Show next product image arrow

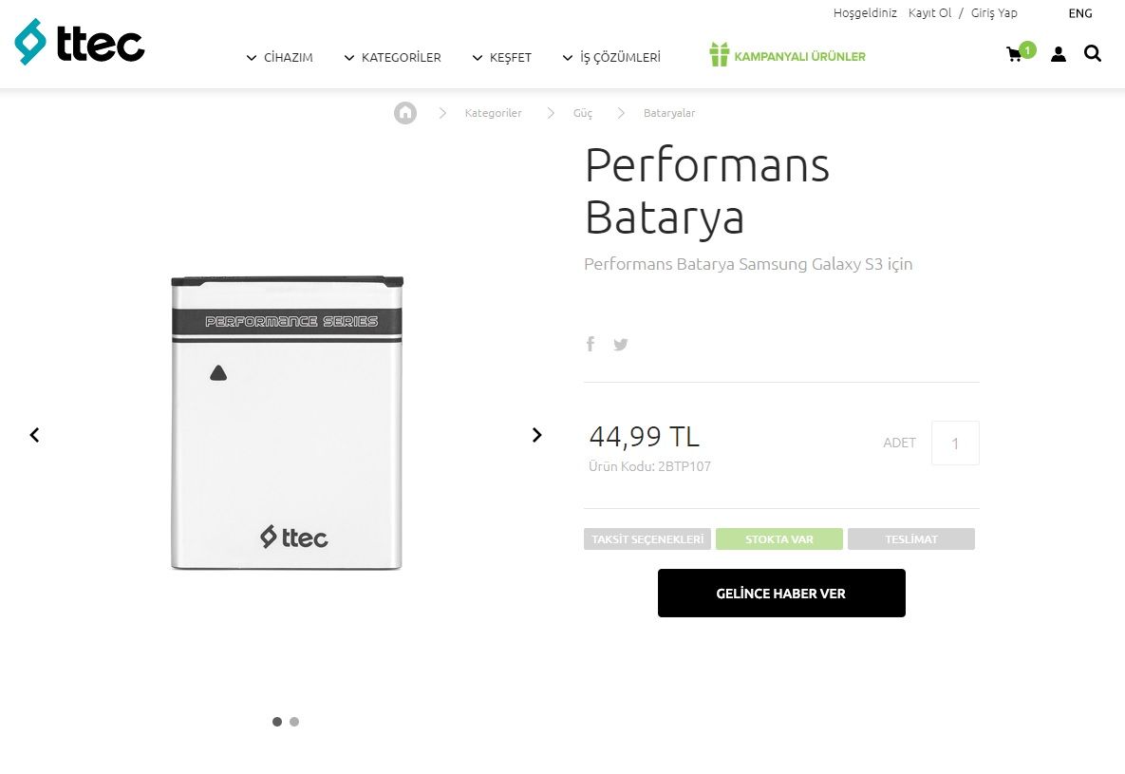tap(536, 435)
